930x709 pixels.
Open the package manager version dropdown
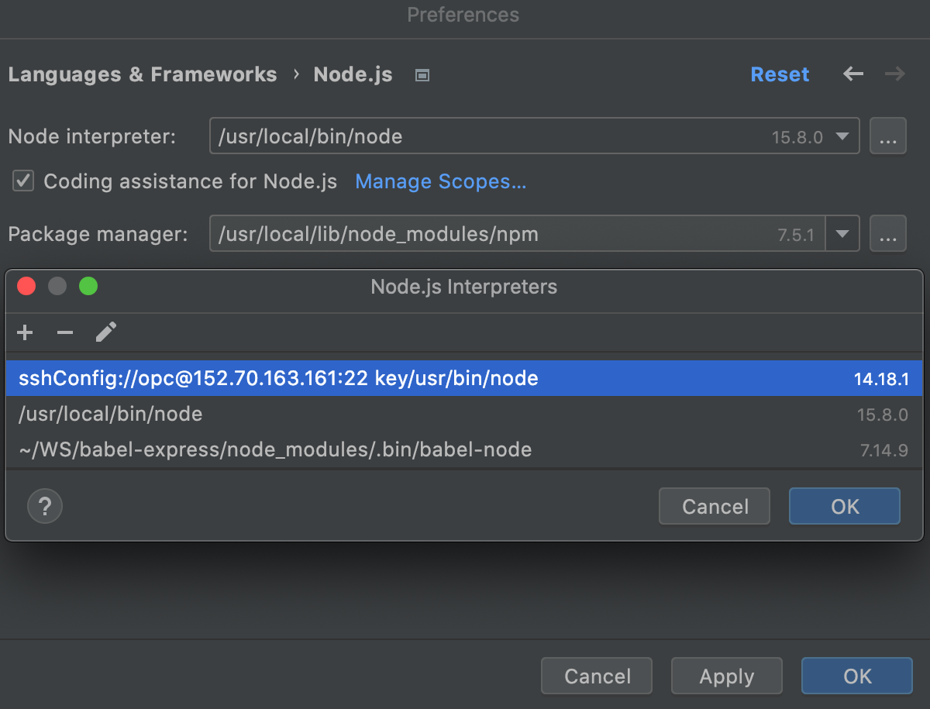click(842, 233)
